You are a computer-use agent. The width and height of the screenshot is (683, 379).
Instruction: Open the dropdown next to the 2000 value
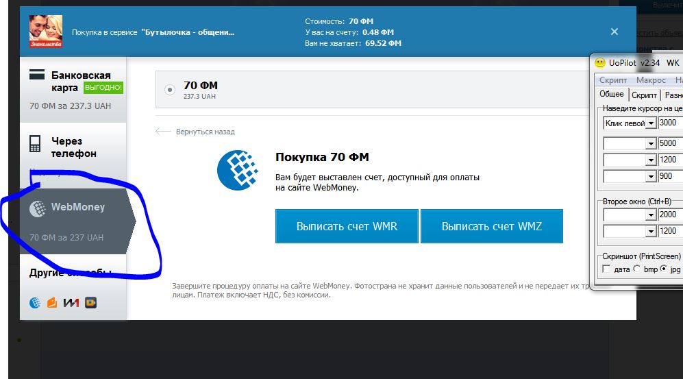[651, 215]
